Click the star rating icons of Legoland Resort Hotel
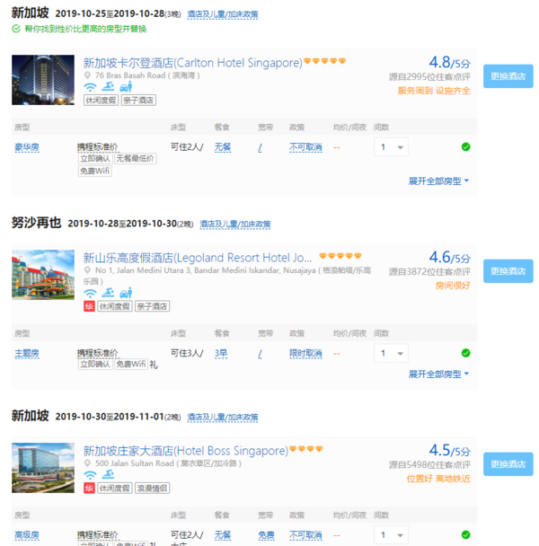The width and height of the screenshot is (539, 546). 340,256
